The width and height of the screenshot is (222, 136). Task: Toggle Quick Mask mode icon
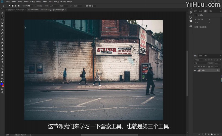click(x=2, y=89)
